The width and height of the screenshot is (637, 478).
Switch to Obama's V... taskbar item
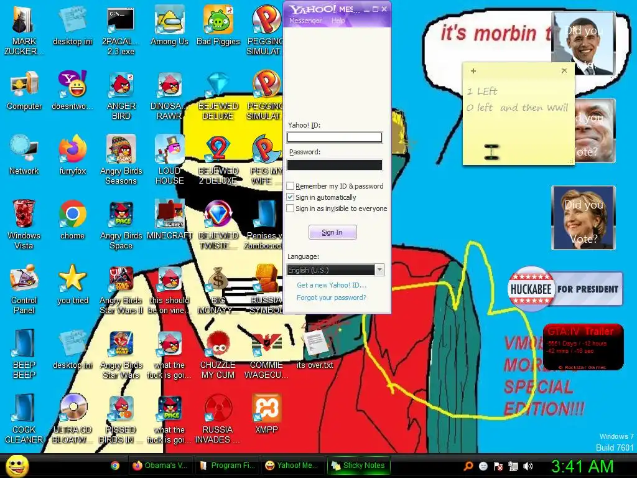click(160, 466)
